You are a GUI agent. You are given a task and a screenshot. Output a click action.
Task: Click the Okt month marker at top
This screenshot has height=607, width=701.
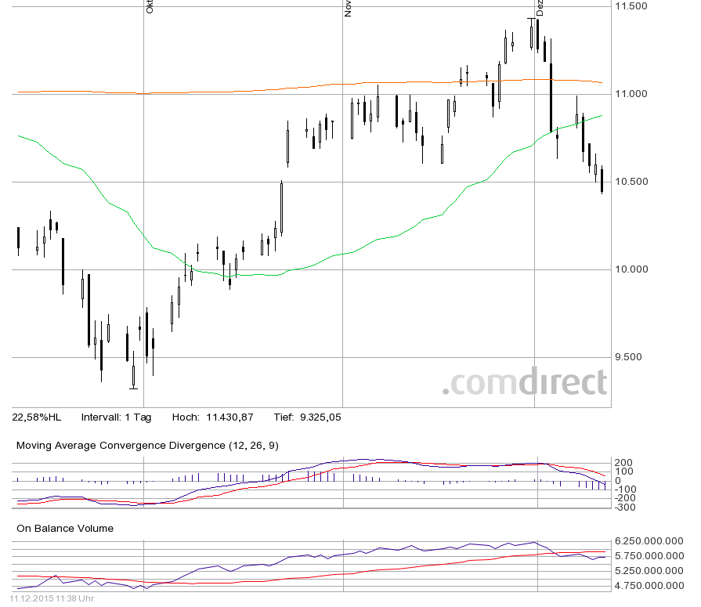(150, 7)
